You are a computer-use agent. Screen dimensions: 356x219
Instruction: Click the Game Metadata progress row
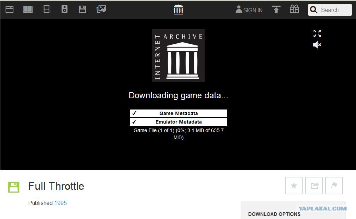[x=179, y=113]
